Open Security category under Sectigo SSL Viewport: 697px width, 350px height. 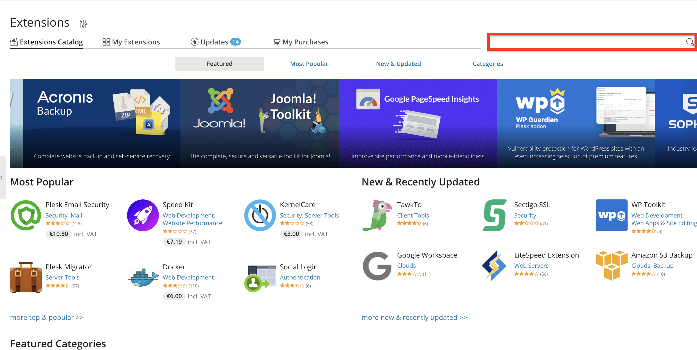click(x=525, y=215)
